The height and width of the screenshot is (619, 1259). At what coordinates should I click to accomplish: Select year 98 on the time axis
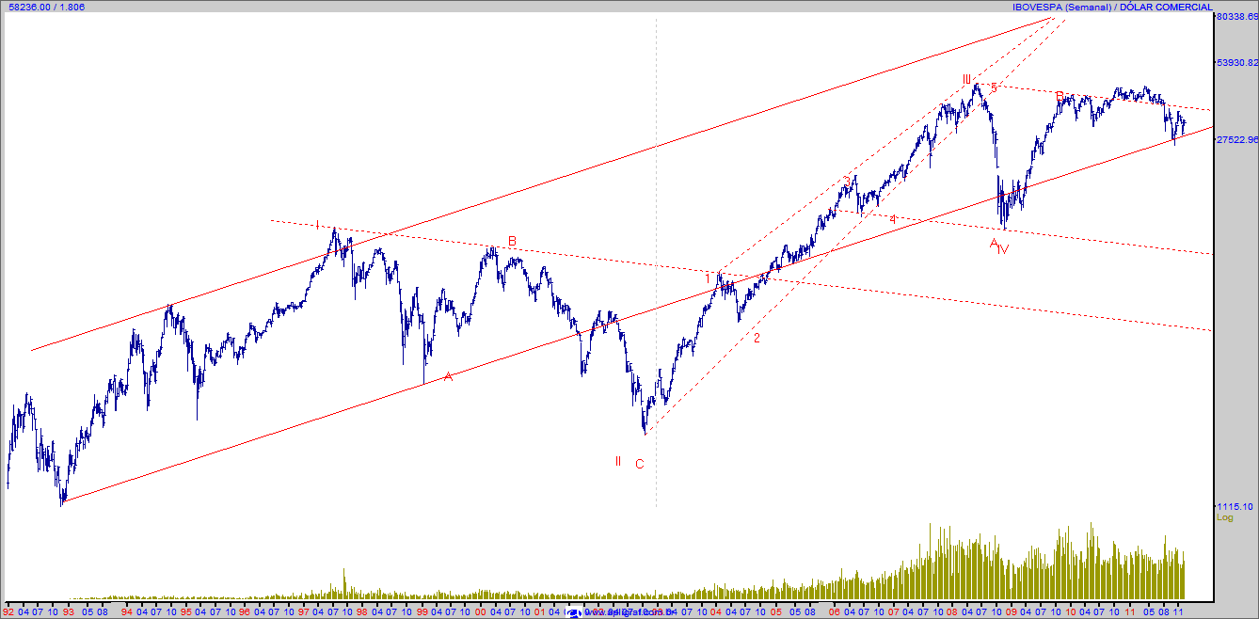point(362,611)
